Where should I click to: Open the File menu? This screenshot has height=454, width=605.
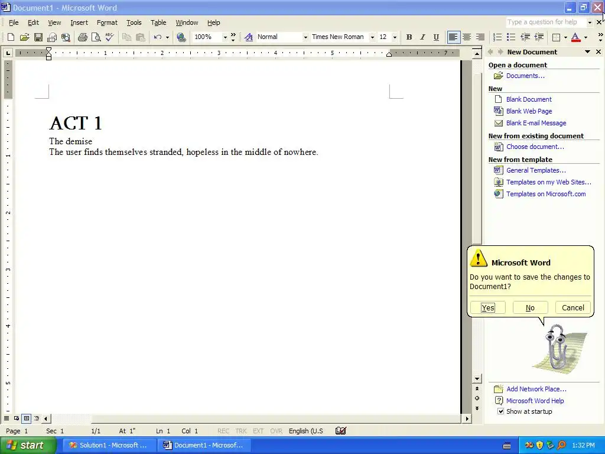tap(14, 22)
